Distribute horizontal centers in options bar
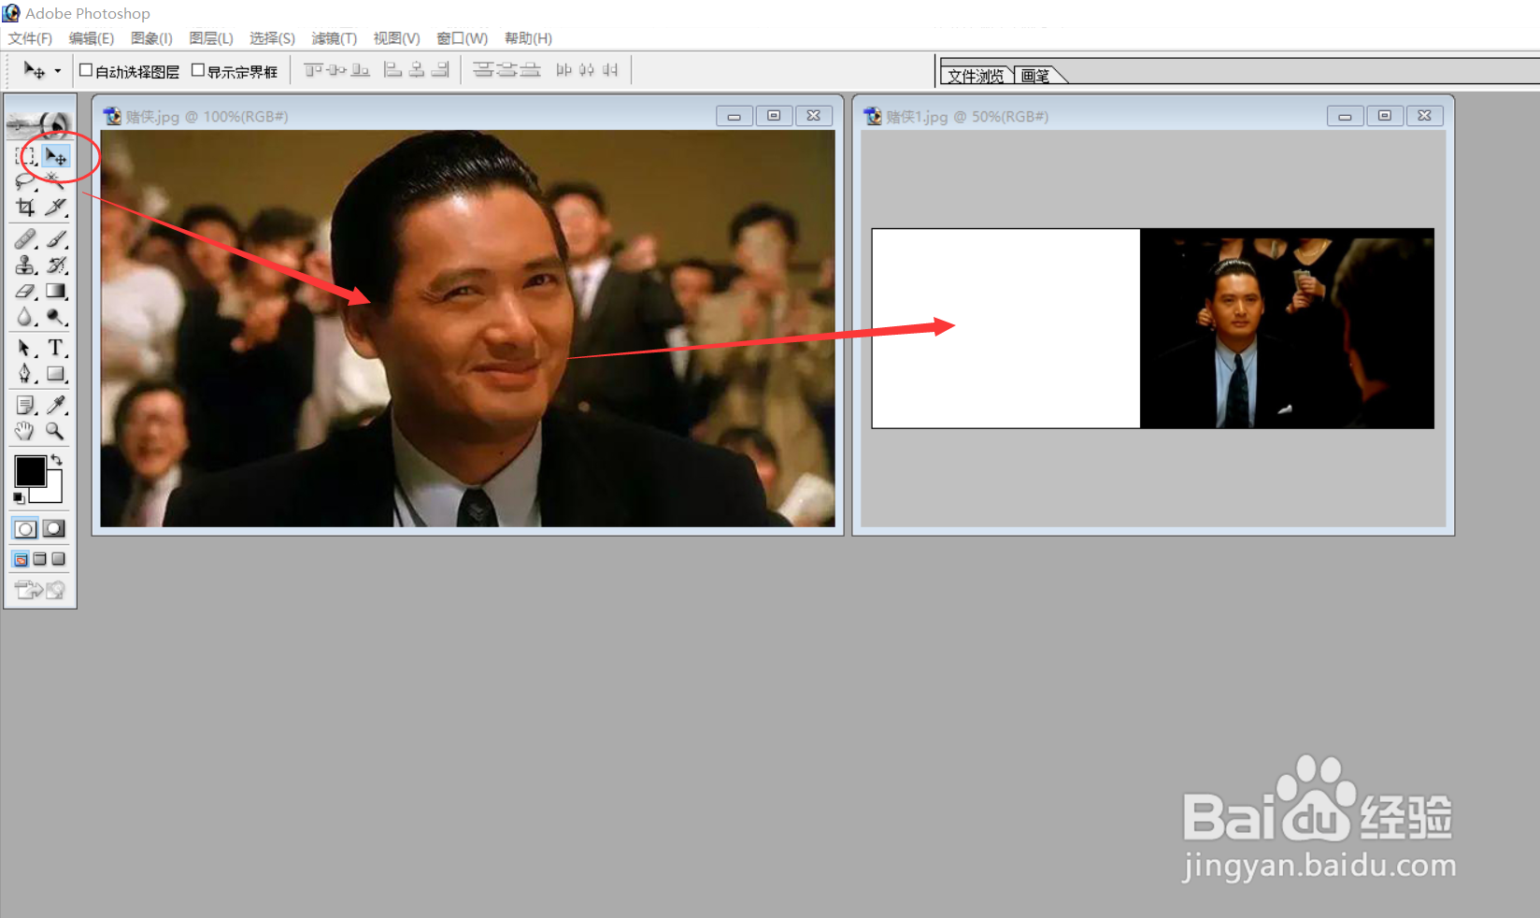The image size is (1540, 918). [x=587, y=70]
